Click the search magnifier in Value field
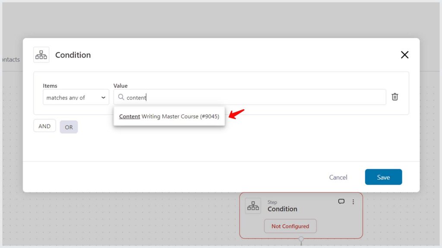The image size is (442, 248). pyautogui.click(x=121, y=97)
